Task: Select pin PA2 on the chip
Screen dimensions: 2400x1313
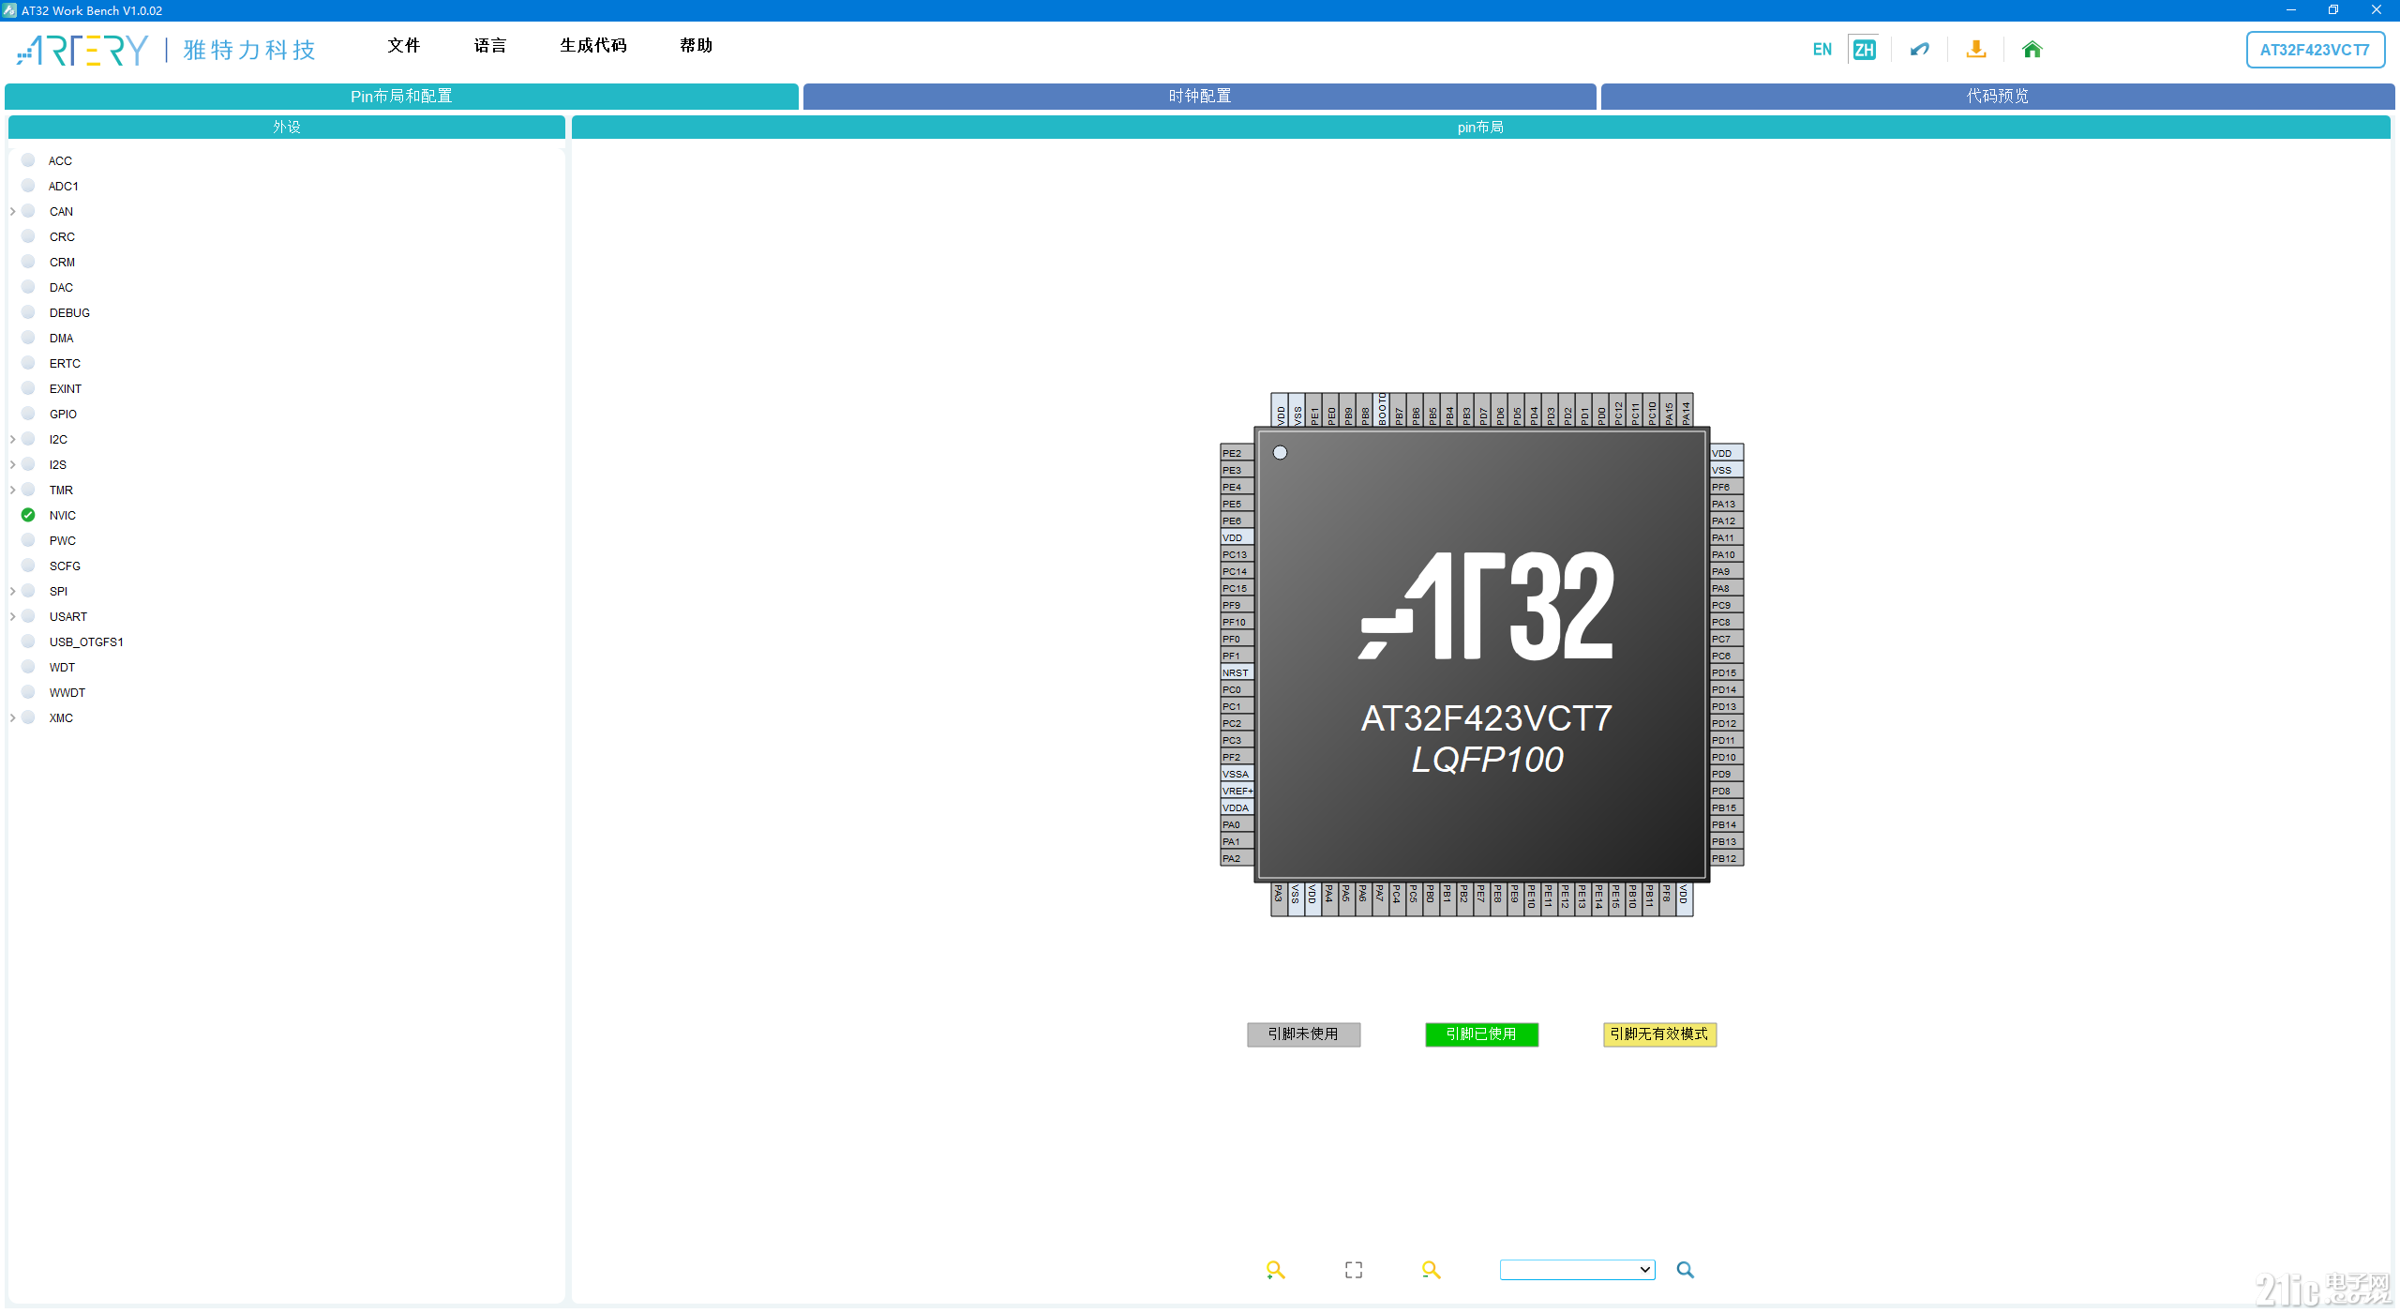Action: coord(1237,858)
